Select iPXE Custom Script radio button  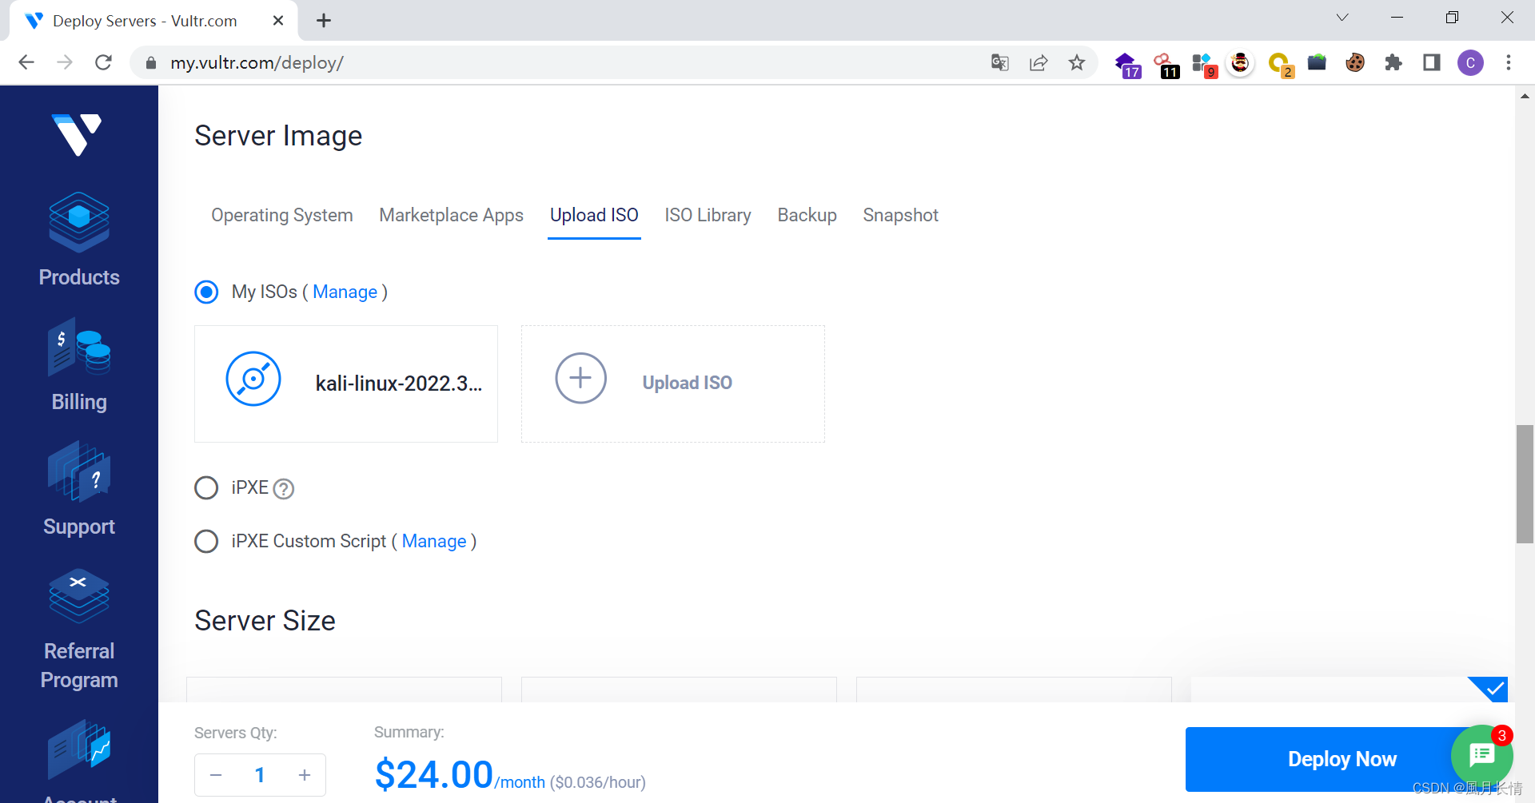(x=206, y=541)
